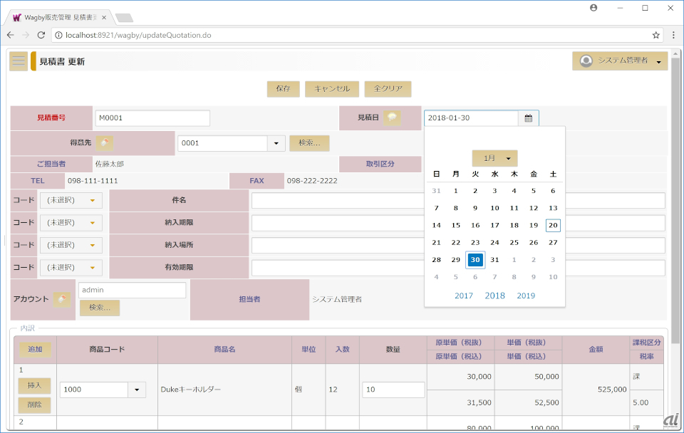Open the コード dropdown beside 件名
Viewport: 684px width, 433px height.
[71, 200]
